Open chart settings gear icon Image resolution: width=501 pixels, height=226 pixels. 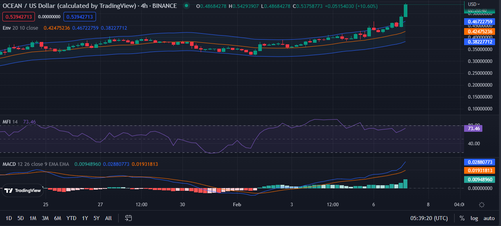[x=482, y=205]
